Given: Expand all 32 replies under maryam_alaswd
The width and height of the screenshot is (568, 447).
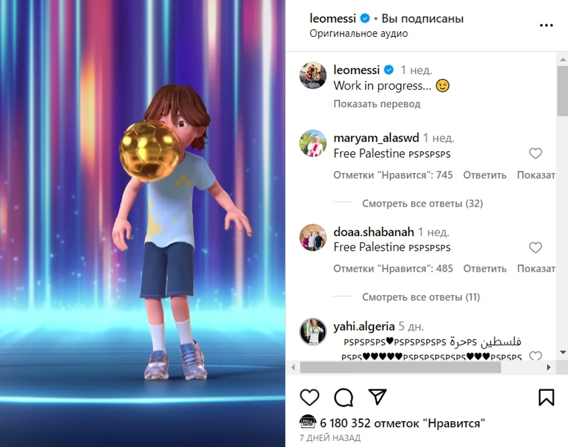Looking at the screenshot, I should pyautogui.click(x=422, y=203).
